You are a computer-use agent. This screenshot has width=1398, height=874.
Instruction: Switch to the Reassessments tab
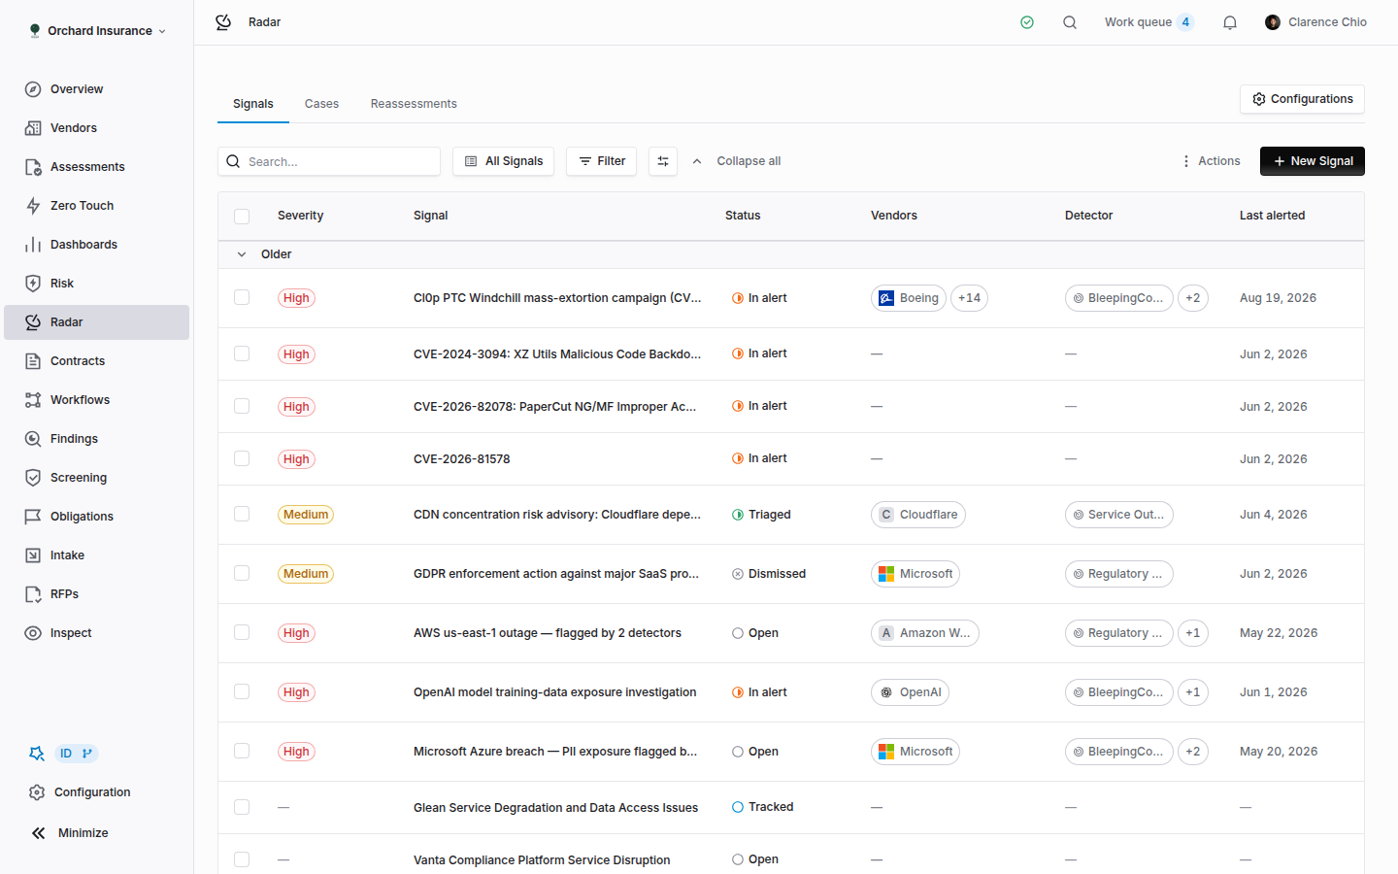tap(414, 104)
